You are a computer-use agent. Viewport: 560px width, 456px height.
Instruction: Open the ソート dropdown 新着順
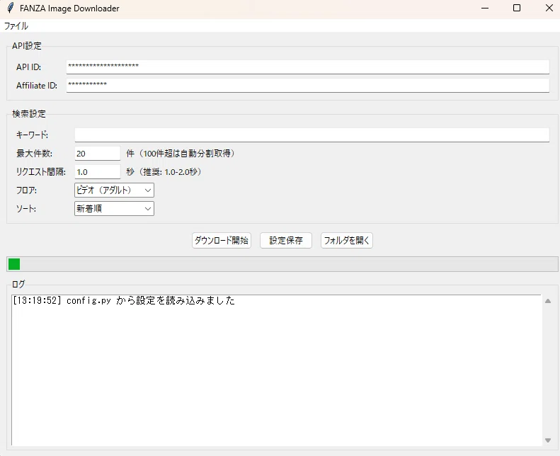(114, 209)
